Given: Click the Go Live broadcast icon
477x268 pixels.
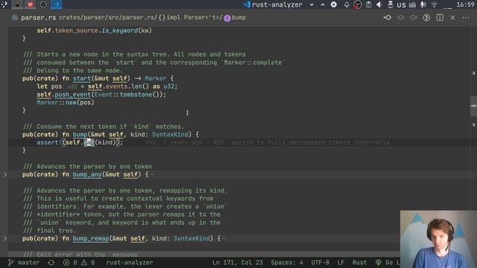Looking at the screenshot, I should click(379, 263).
